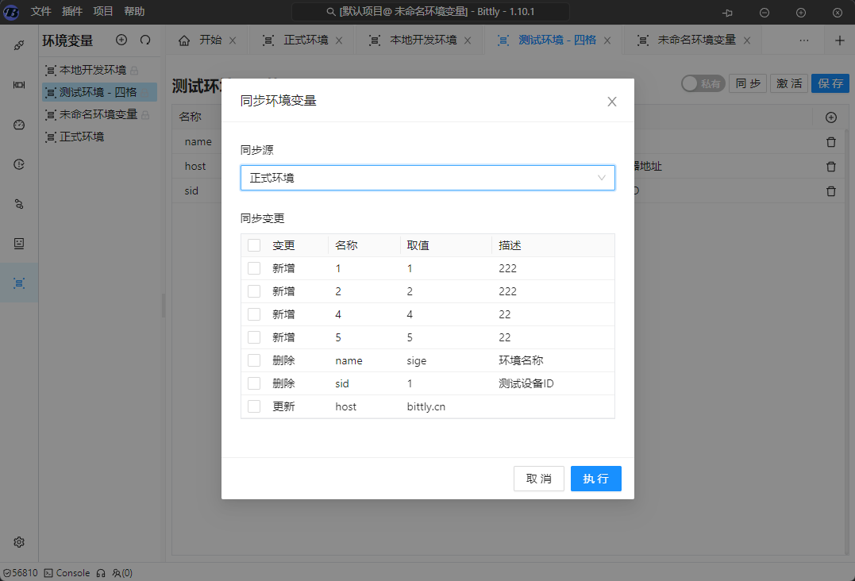Select 未命名环境变量 in the environment list
Screen dimensions: 855x581
(98, 114)
